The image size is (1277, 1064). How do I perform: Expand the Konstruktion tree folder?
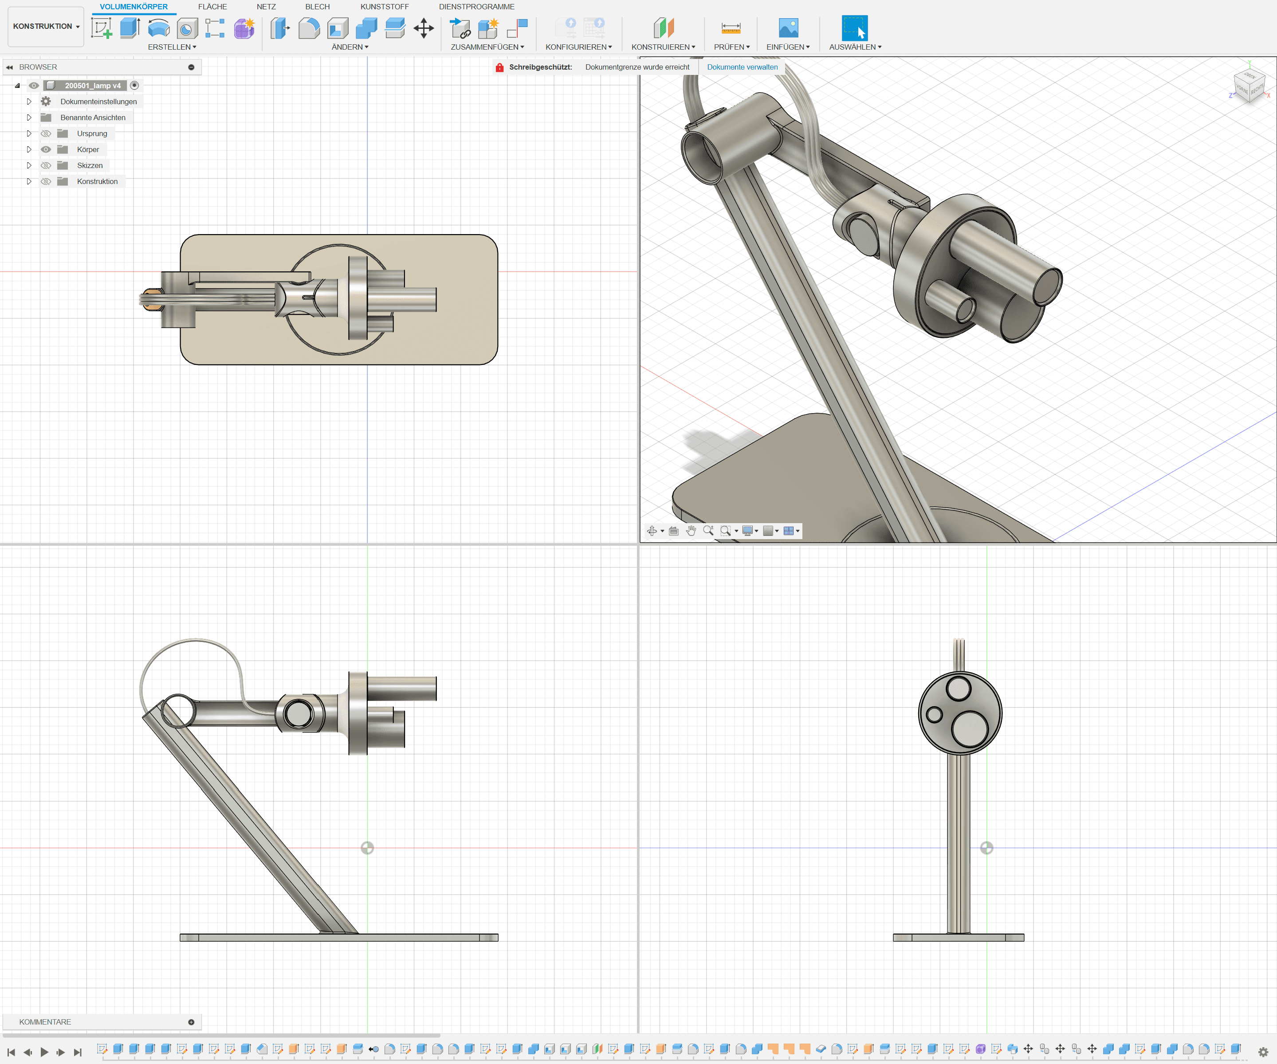click(28, 182)
